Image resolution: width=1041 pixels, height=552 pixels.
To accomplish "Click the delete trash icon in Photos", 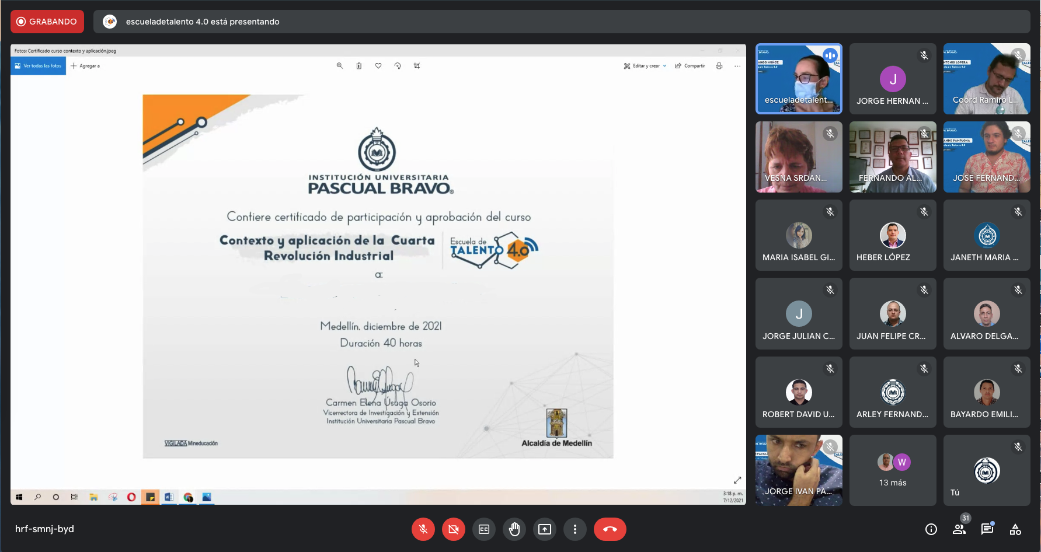I will click(x=359, y=66).
